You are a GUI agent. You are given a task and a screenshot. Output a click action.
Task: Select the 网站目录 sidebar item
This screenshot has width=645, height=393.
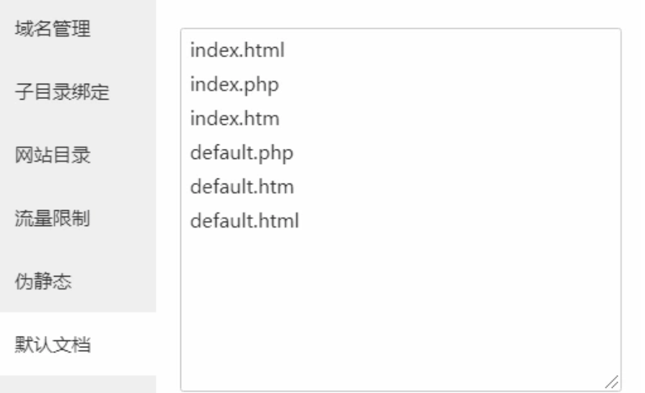click(x=52, y=156)
